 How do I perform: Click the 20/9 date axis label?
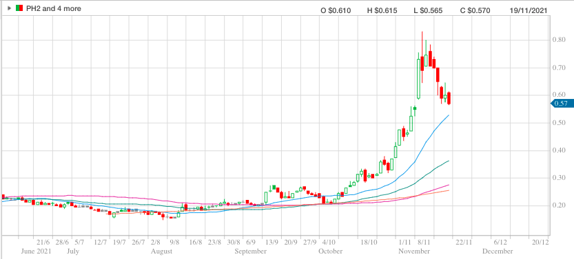(290, 243)
